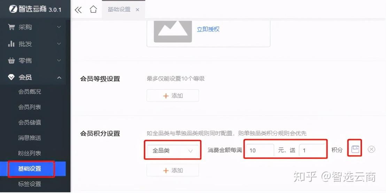Click 添加 under 会员等级设置

(172, 95)
